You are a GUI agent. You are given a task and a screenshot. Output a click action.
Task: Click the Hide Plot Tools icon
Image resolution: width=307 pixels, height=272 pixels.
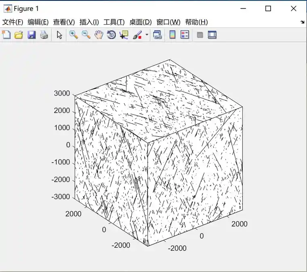tap(200, 35)
